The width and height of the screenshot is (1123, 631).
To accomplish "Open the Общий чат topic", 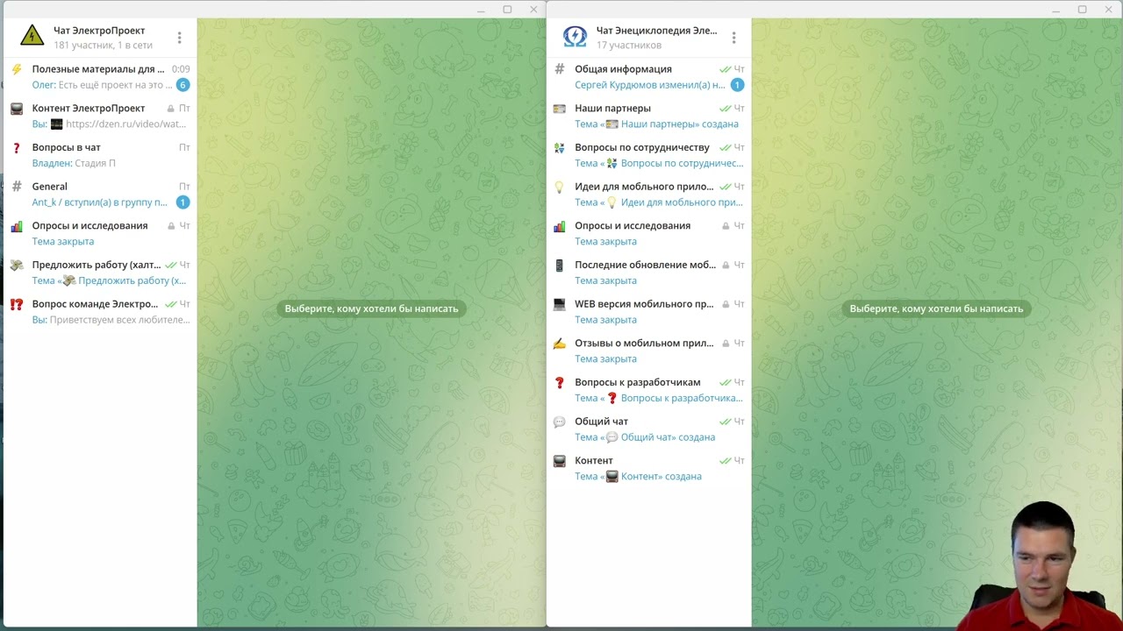I will click(648, 429).
